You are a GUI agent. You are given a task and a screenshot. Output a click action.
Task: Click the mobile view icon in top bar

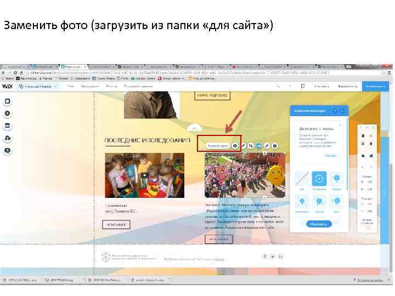[303, 87]
